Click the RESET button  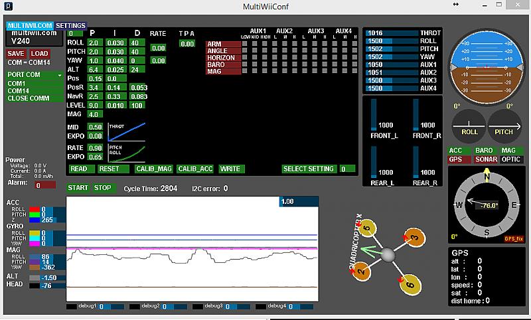114,169
